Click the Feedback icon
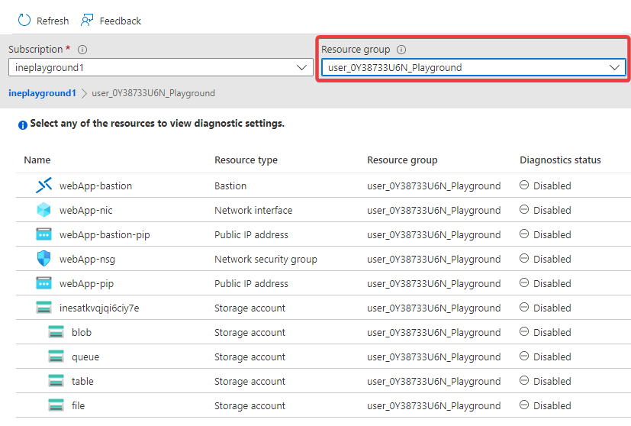The width and height of the screenshot is (631, 426). [x=88, y=21]
